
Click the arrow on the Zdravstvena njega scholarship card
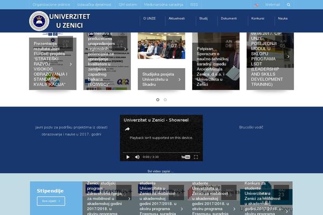[x=129, y=199]
